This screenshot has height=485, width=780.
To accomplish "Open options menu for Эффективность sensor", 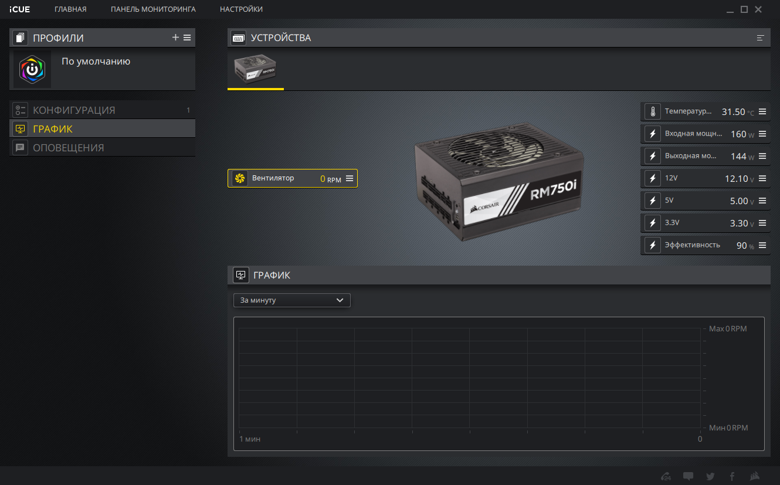I will click(762, 245).
